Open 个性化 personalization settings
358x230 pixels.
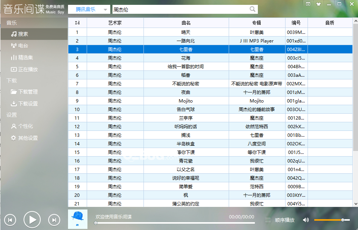[22, 126]
